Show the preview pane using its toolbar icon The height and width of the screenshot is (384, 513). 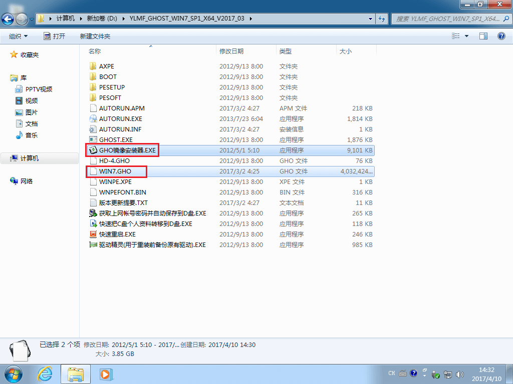pyautogui.click(x=483, y=35)
